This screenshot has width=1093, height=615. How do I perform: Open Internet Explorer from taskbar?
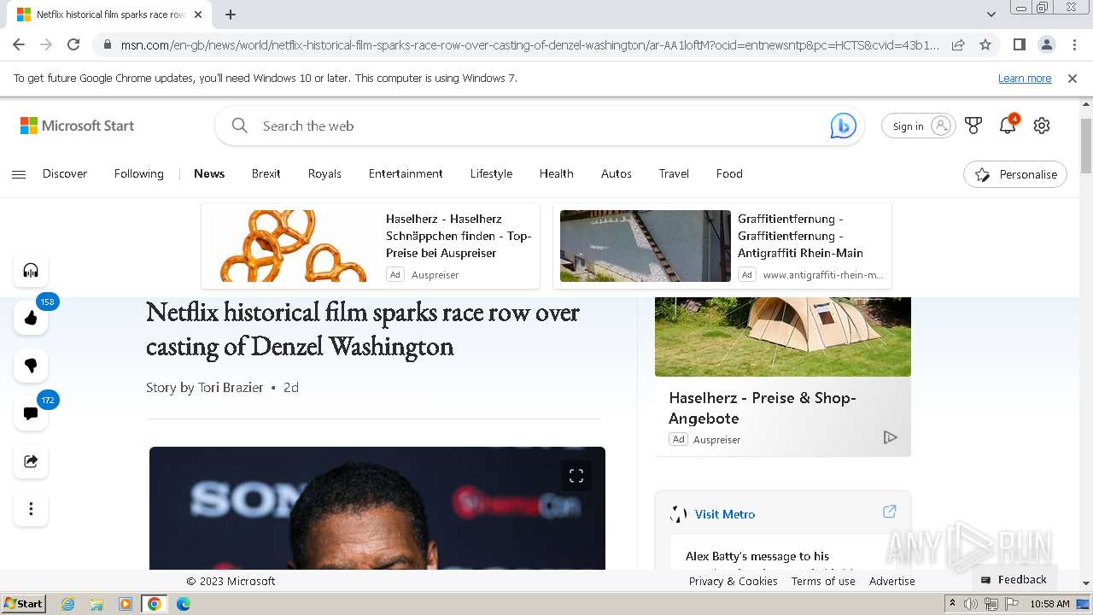click(67, 604)
